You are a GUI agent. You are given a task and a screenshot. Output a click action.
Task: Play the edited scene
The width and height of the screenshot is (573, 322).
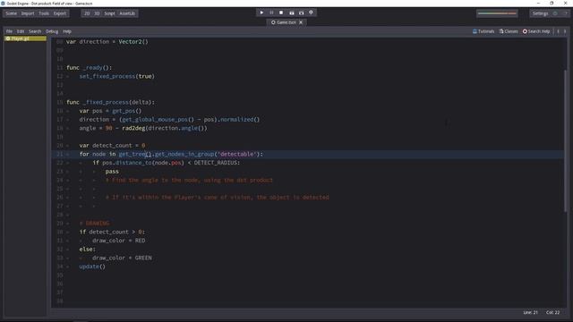[x=291, y=13]
